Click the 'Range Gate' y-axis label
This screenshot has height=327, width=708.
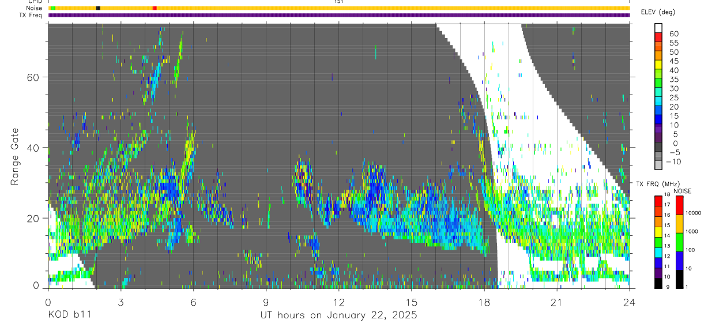[14, 156]
